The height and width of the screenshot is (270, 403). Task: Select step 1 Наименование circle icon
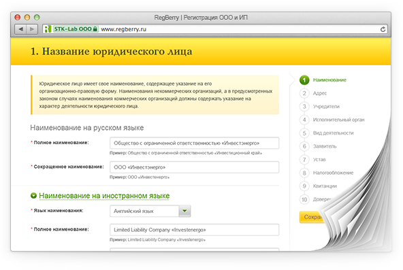304,80
